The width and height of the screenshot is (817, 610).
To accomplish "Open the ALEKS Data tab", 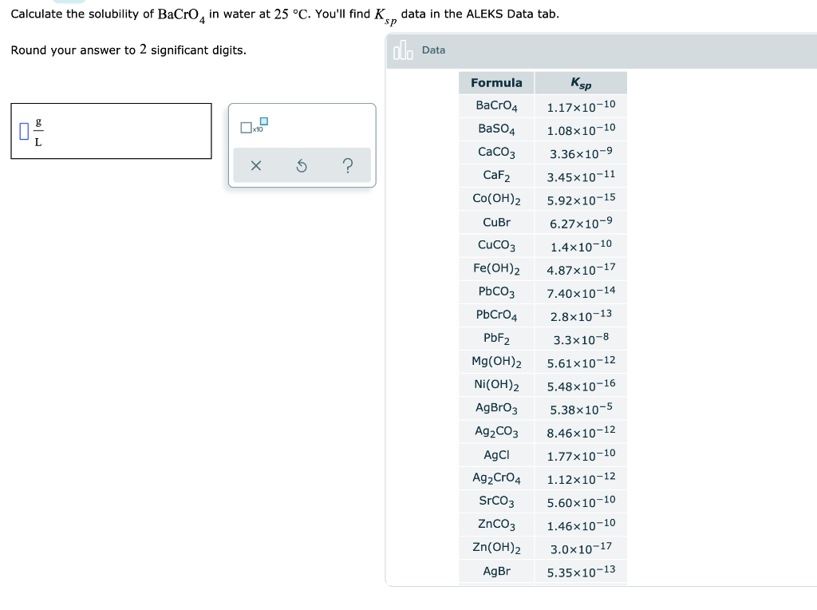I will click(433, 50).
